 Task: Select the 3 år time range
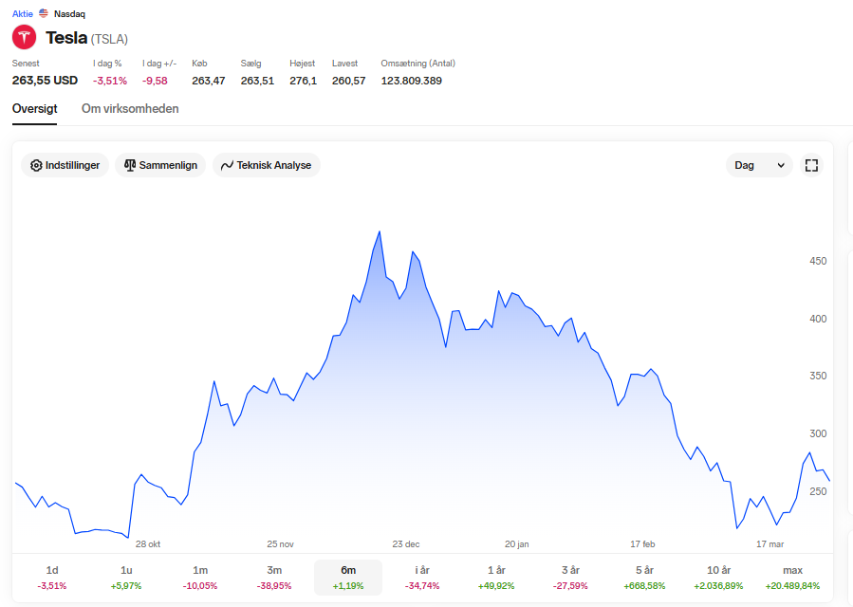[570, 577]
